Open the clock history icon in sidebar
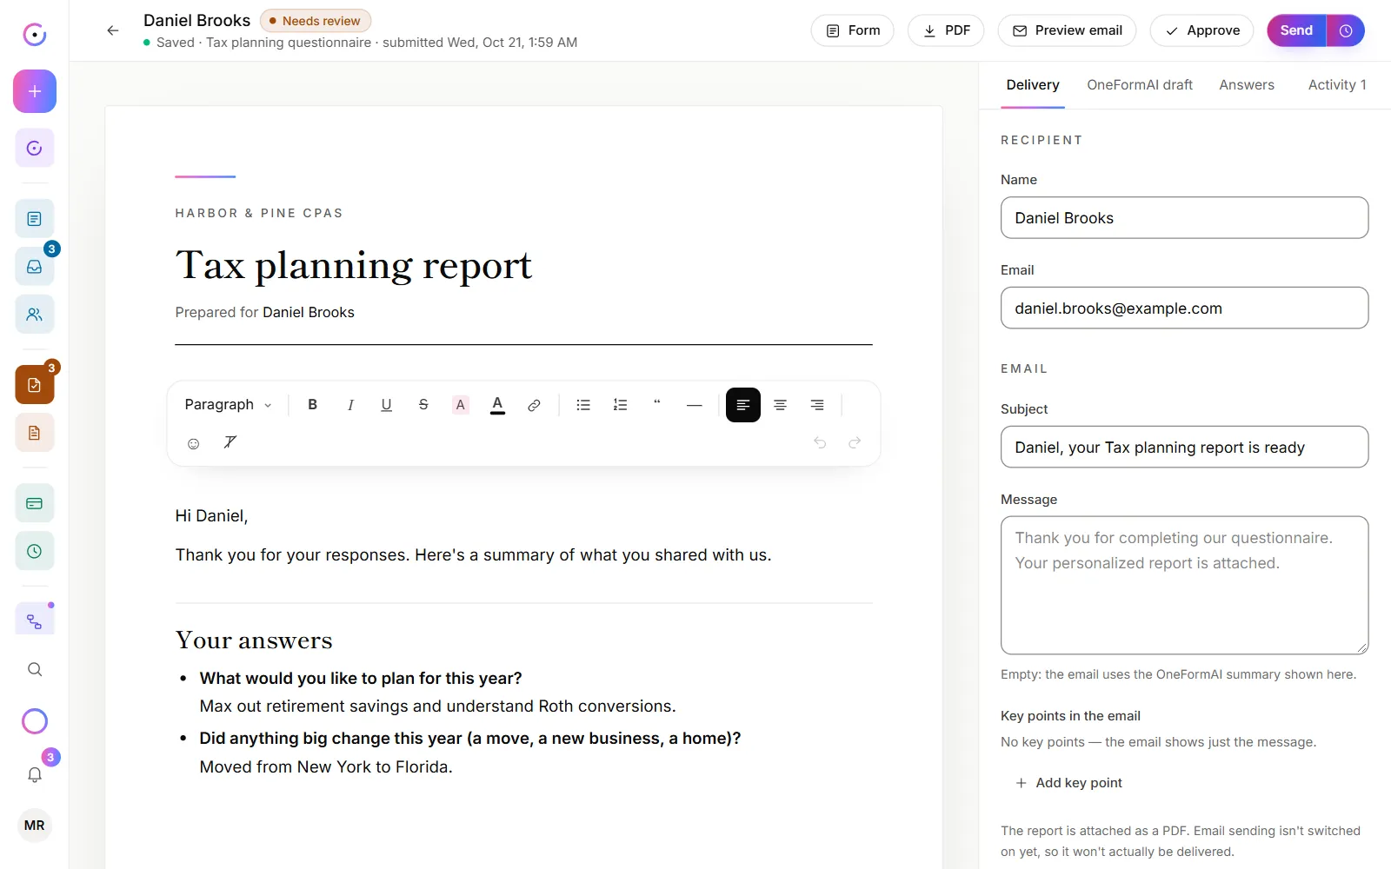Viewport: 1391px width, 869px height. [35, 551]
